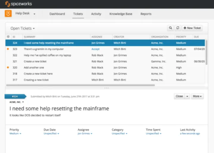214x153 pixels.
Task: Refresh the ticket list with the refresh icon
Action: 177,28
